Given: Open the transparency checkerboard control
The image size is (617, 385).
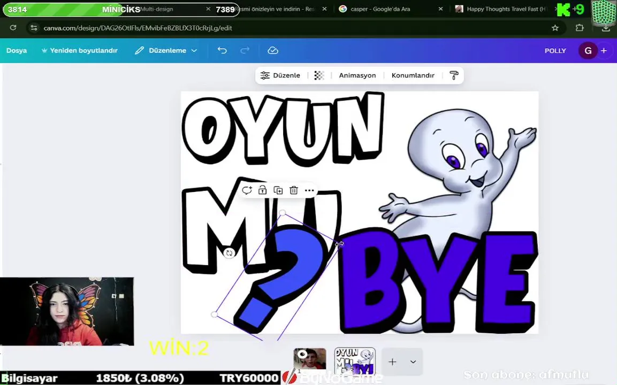Looking at the screenshot, I should pyautogui.click(x=319, y=75).
